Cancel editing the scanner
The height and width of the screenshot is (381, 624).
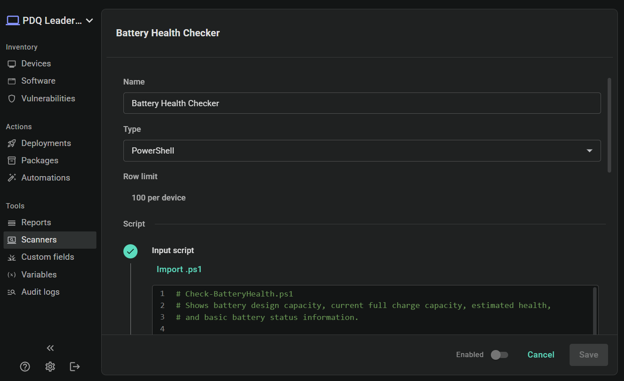tap(541, 355)
